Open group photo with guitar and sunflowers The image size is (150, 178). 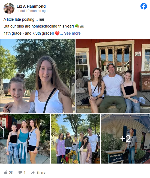tap(76, 139)
